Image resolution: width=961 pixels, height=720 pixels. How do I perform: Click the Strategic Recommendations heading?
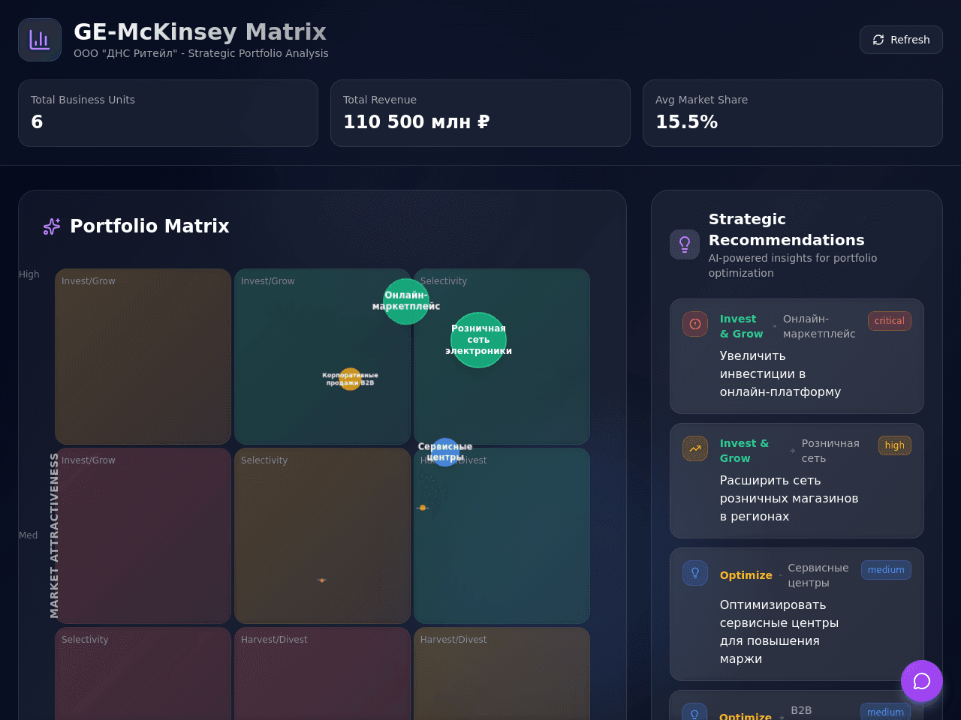786,229
